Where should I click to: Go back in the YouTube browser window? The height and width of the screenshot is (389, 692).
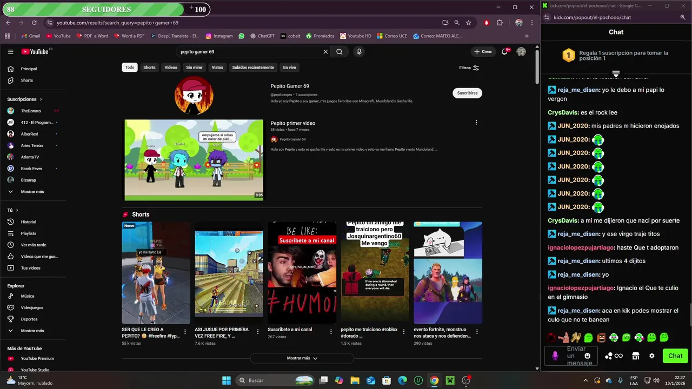click(x=8, y=23)
